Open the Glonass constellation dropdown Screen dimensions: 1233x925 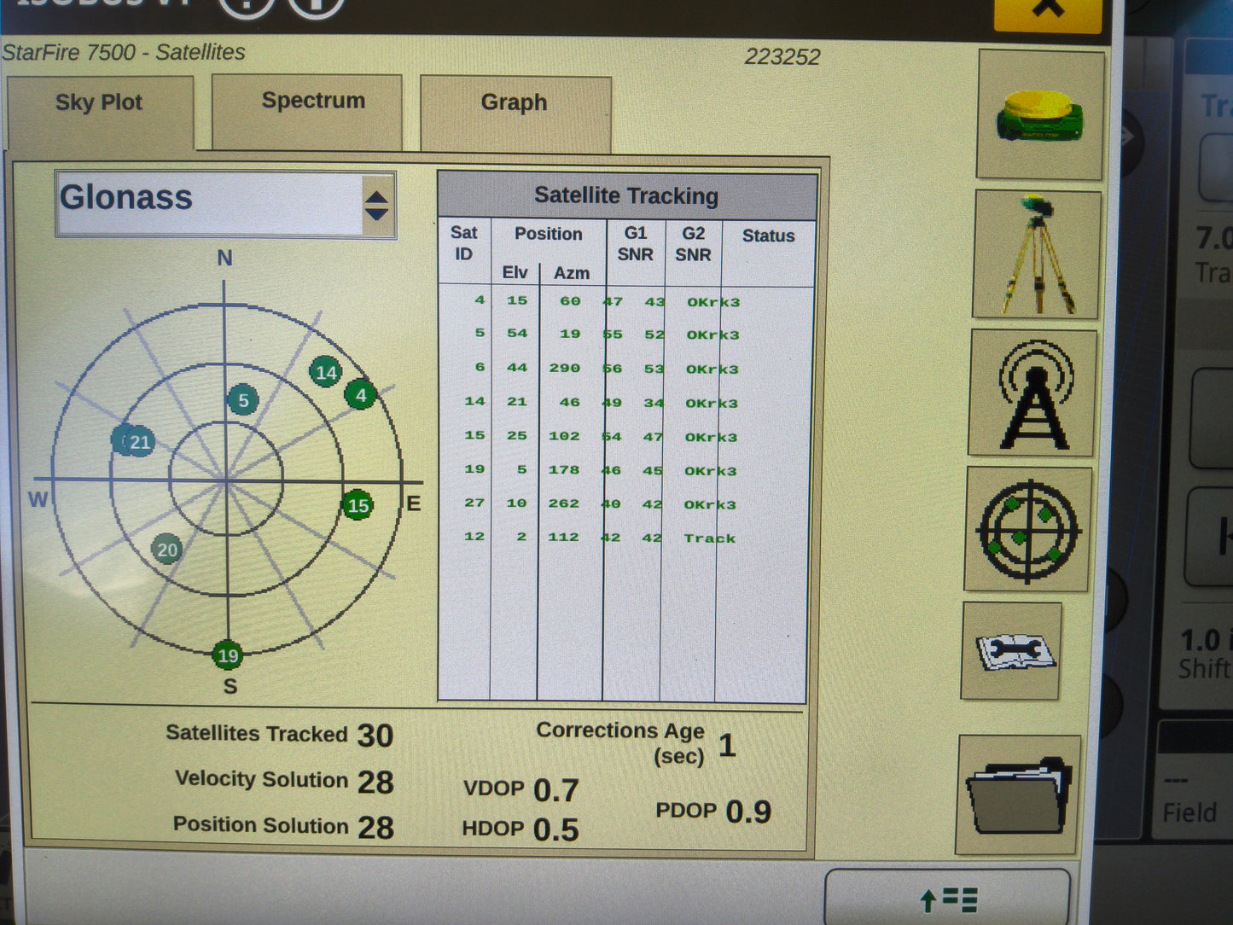(225, 204)
